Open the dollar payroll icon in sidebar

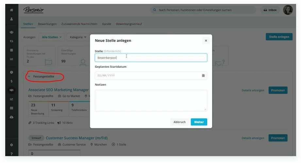[x=11, y=81]
